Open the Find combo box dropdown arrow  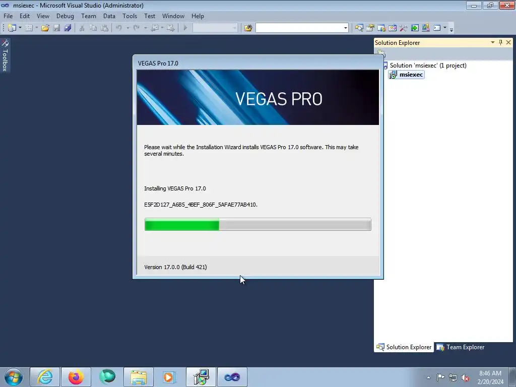(x=345, y=28)
